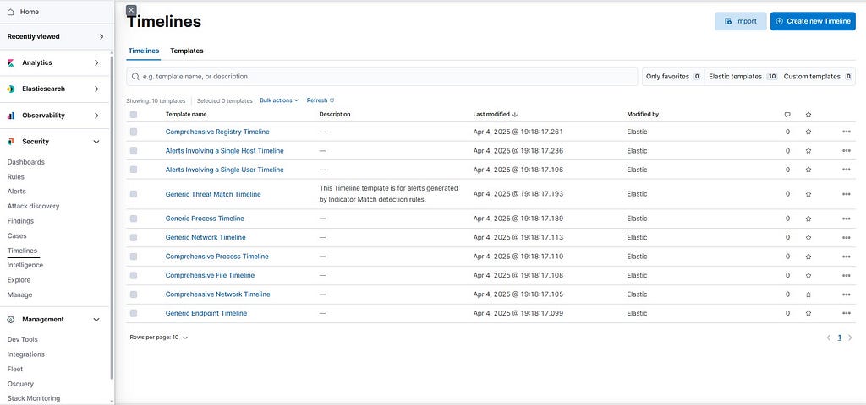Go to page 1 in pagination
The width and height of the screenshot is (866, 405).
coord(840,337)
